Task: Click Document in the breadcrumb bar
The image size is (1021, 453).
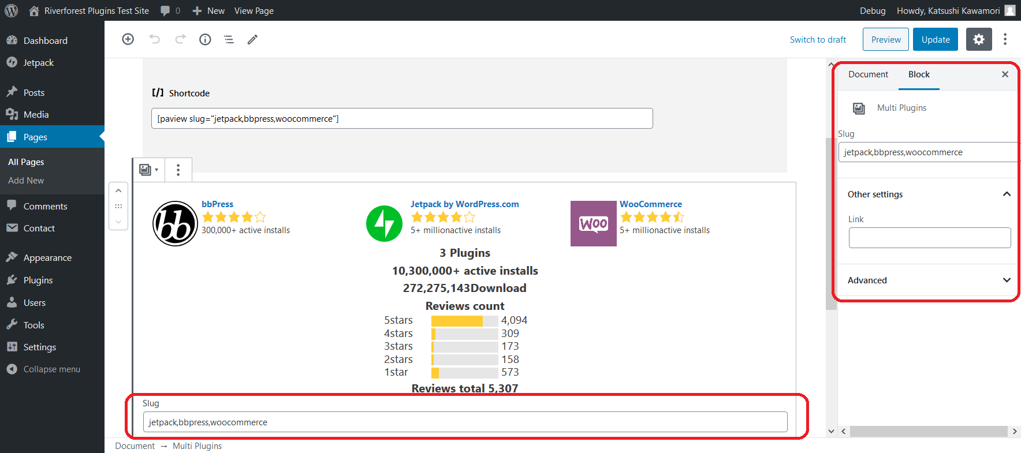Action: [x=135, y=446]
